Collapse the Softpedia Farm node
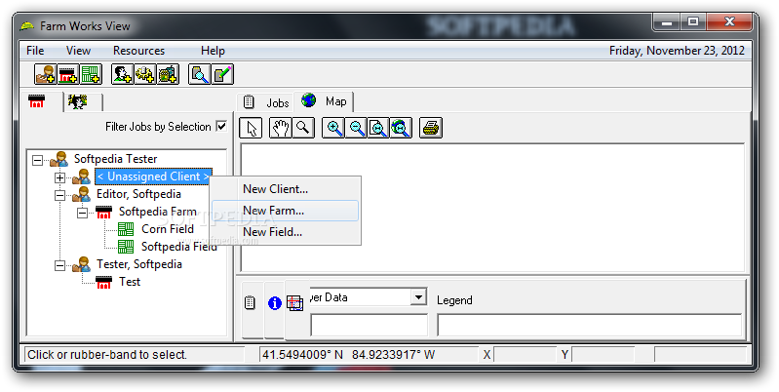This screenshot has width=779, height=392. click(x=82, y=213)
